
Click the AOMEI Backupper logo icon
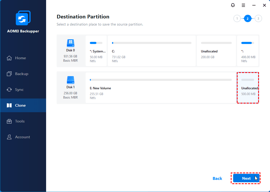(23, 18)
